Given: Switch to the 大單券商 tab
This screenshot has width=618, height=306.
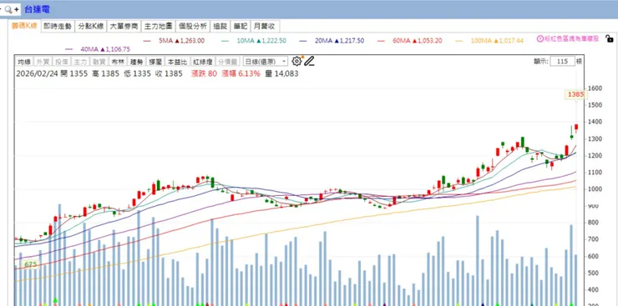Looking at the screenshot, I should point(124,27).
